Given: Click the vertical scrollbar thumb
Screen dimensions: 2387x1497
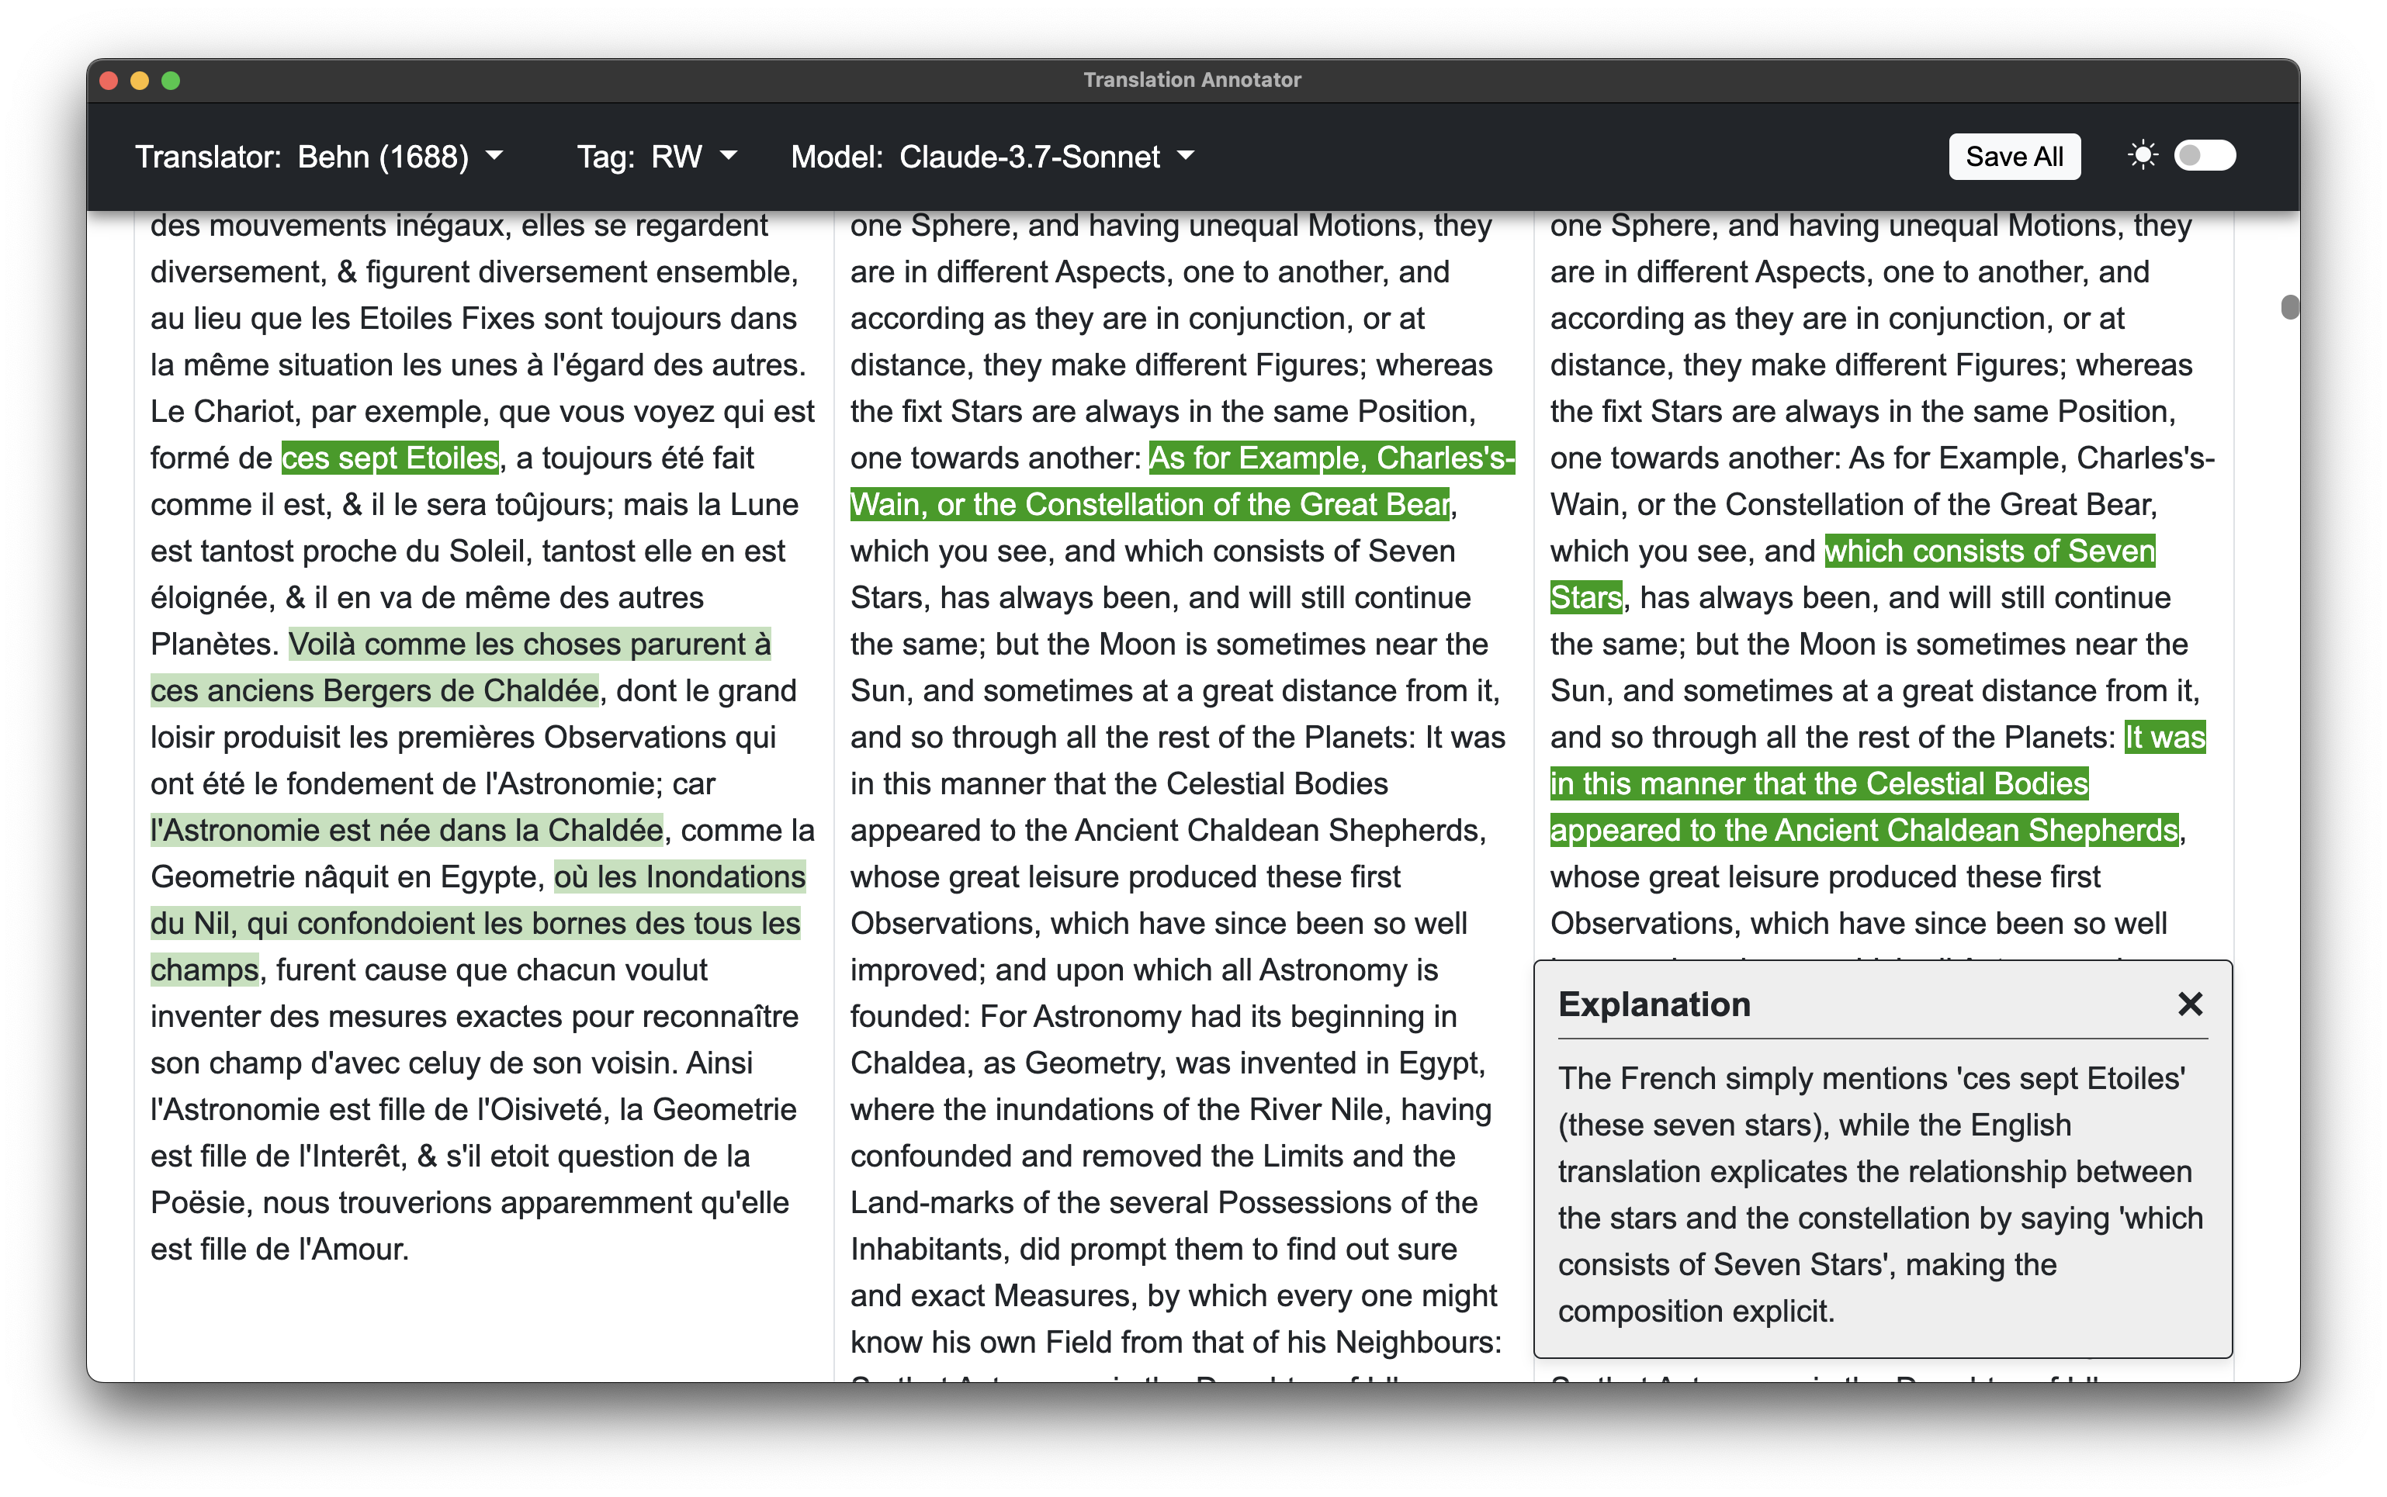Looking at the screenshot, I should click(x=2289, y=306).
